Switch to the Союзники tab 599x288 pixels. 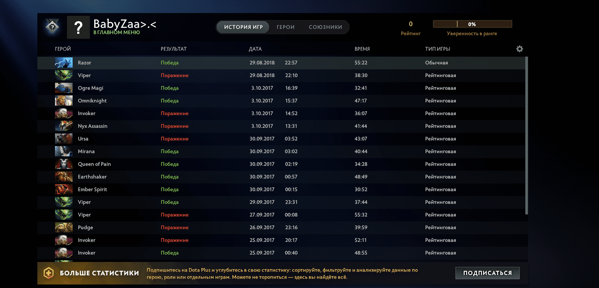[x=325, y=27]
